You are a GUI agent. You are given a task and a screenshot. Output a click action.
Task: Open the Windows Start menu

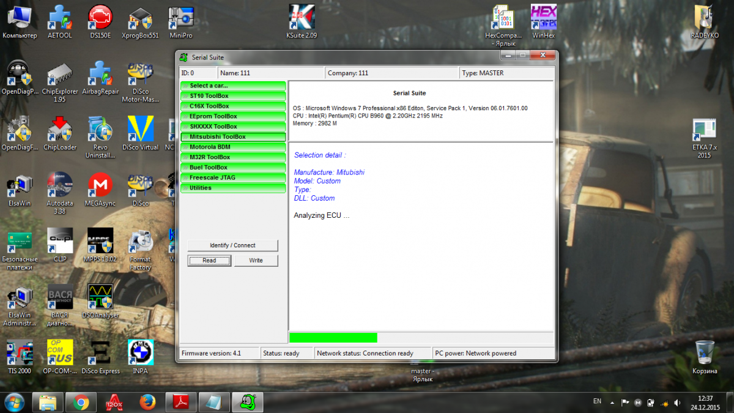pos(14,402)
